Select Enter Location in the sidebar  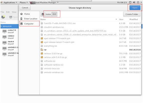29,19
